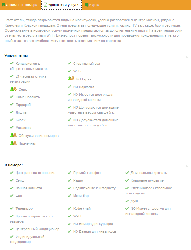Collapse the Услуги отеля section arrow
Viewport: 191px width, 250px height.
(187, 57)
